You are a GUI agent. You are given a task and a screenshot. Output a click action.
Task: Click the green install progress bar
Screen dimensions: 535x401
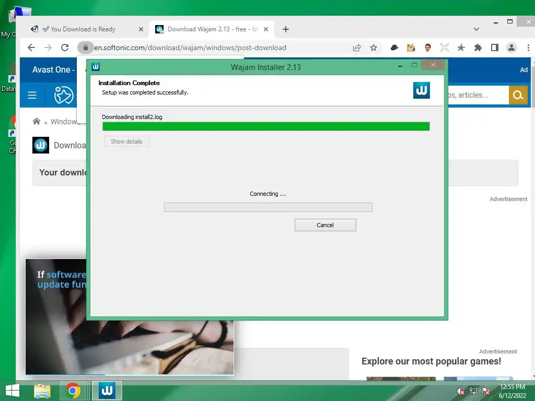[x=266, y=126]
